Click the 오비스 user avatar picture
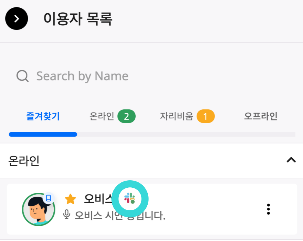 click(39, 209)
